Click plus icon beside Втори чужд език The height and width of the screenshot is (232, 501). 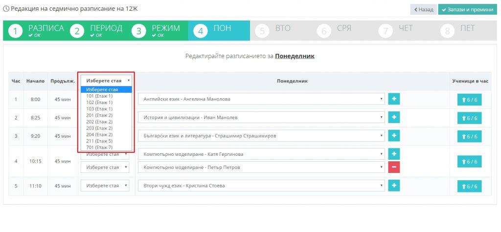(394, 186)
